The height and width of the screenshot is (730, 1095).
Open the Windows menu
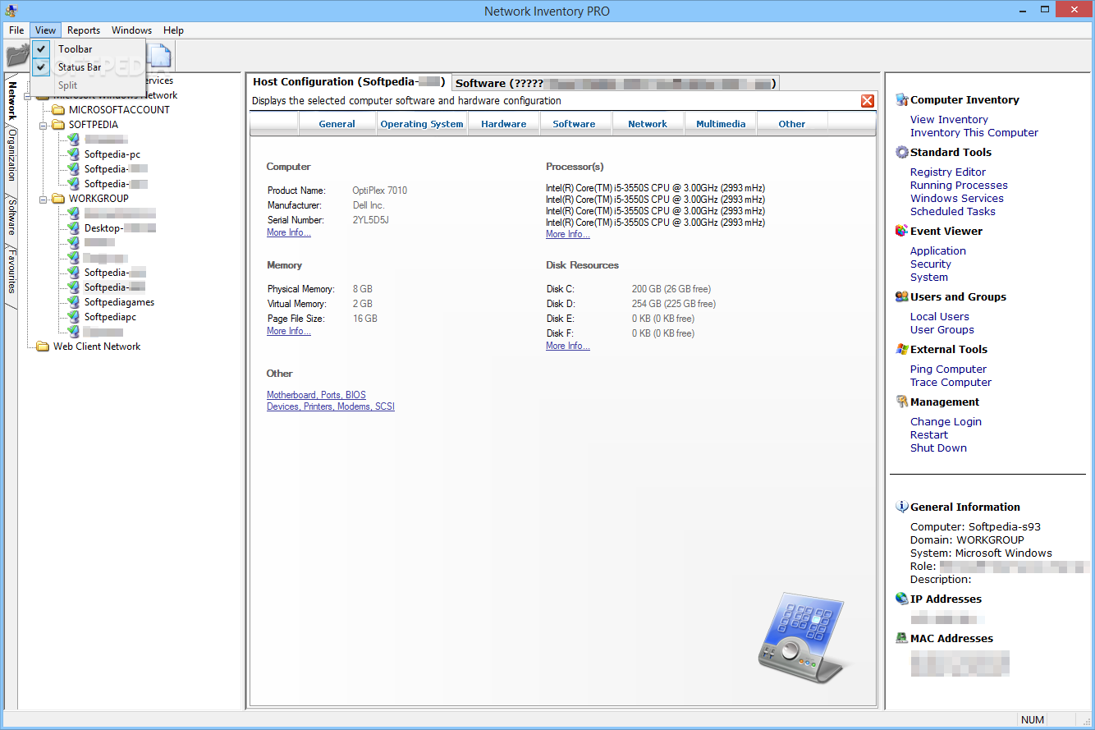point(131,30)
